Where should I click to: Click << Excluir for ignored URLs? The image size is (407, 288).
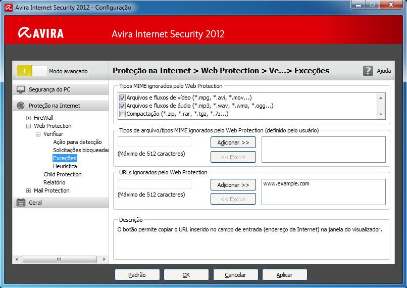[x=233, y=199]
